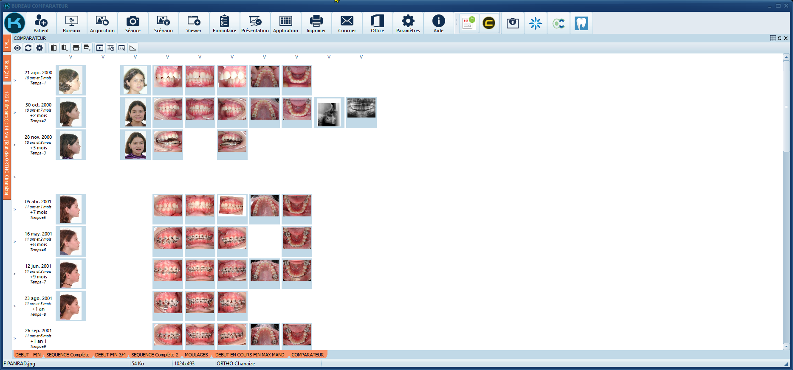Click the blue starburst icon

tap(536, 23)
